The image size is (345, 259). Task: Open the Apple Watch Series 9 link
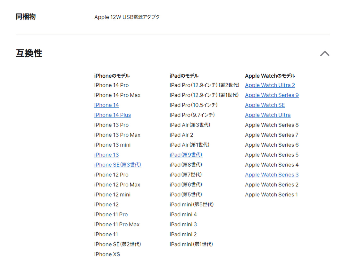point(272,95)
